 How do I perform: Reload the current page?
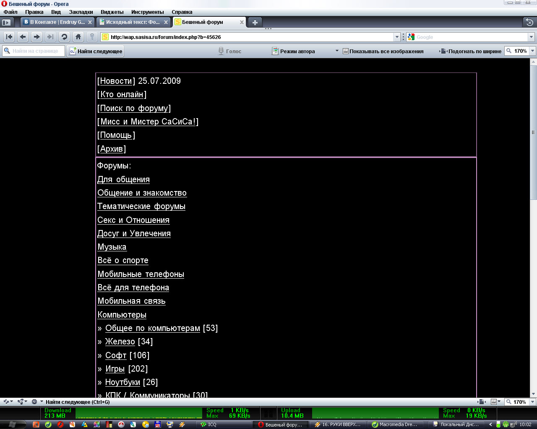pyautogui.click(x=64, y=37)
